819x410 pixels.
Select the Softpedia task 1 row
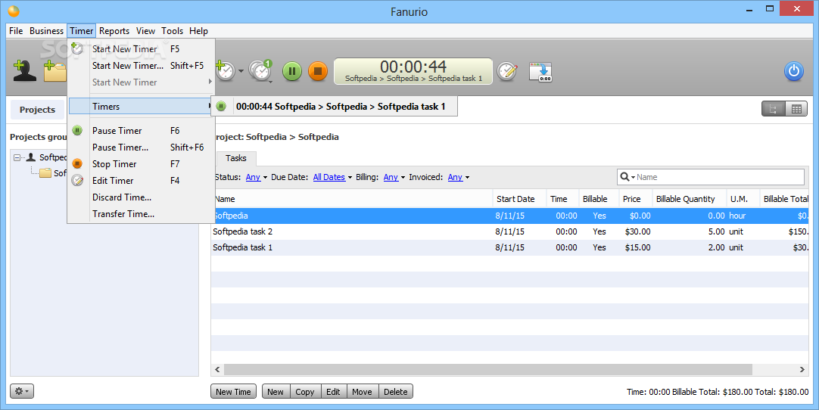tap(509, 247)
